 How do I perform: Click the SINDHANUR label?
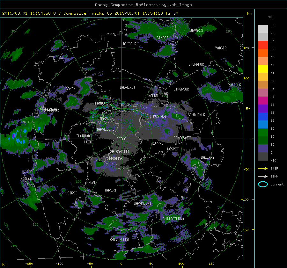(196, 115)
